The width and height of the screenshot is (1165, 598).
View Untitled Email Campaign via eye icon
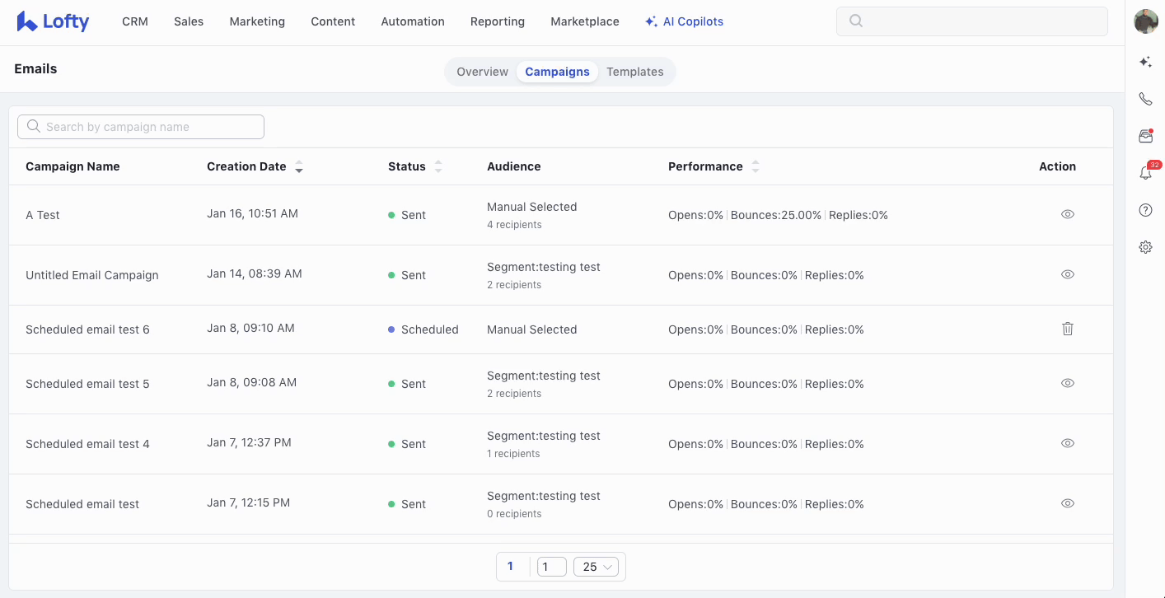point(1067,274)
